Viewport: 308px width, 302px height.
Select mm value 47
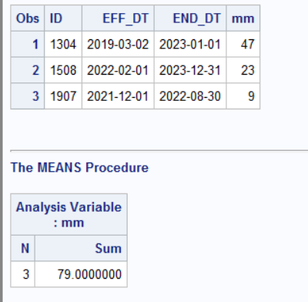[x=243, y=44]
